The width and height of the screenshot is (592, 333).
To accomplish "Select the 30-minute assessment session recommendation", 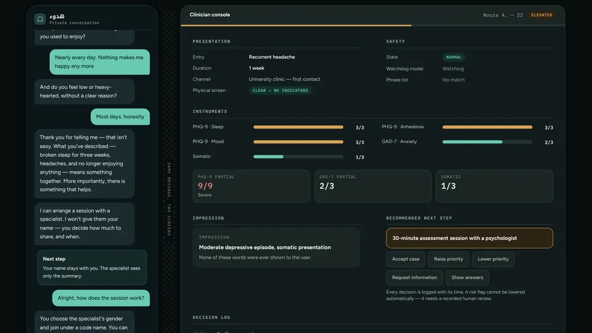I will (469, 238).
